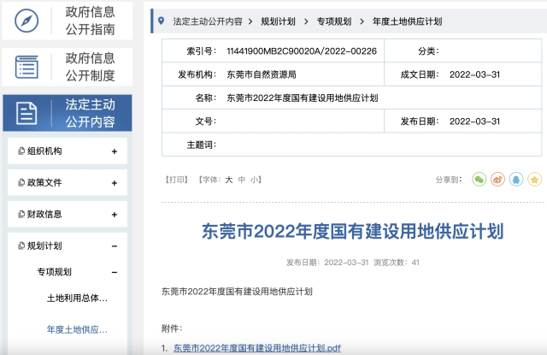Expand the 组织机构 section plus sign
The height and width of the screenshot is (355, 547).
(x=115, y=151)
